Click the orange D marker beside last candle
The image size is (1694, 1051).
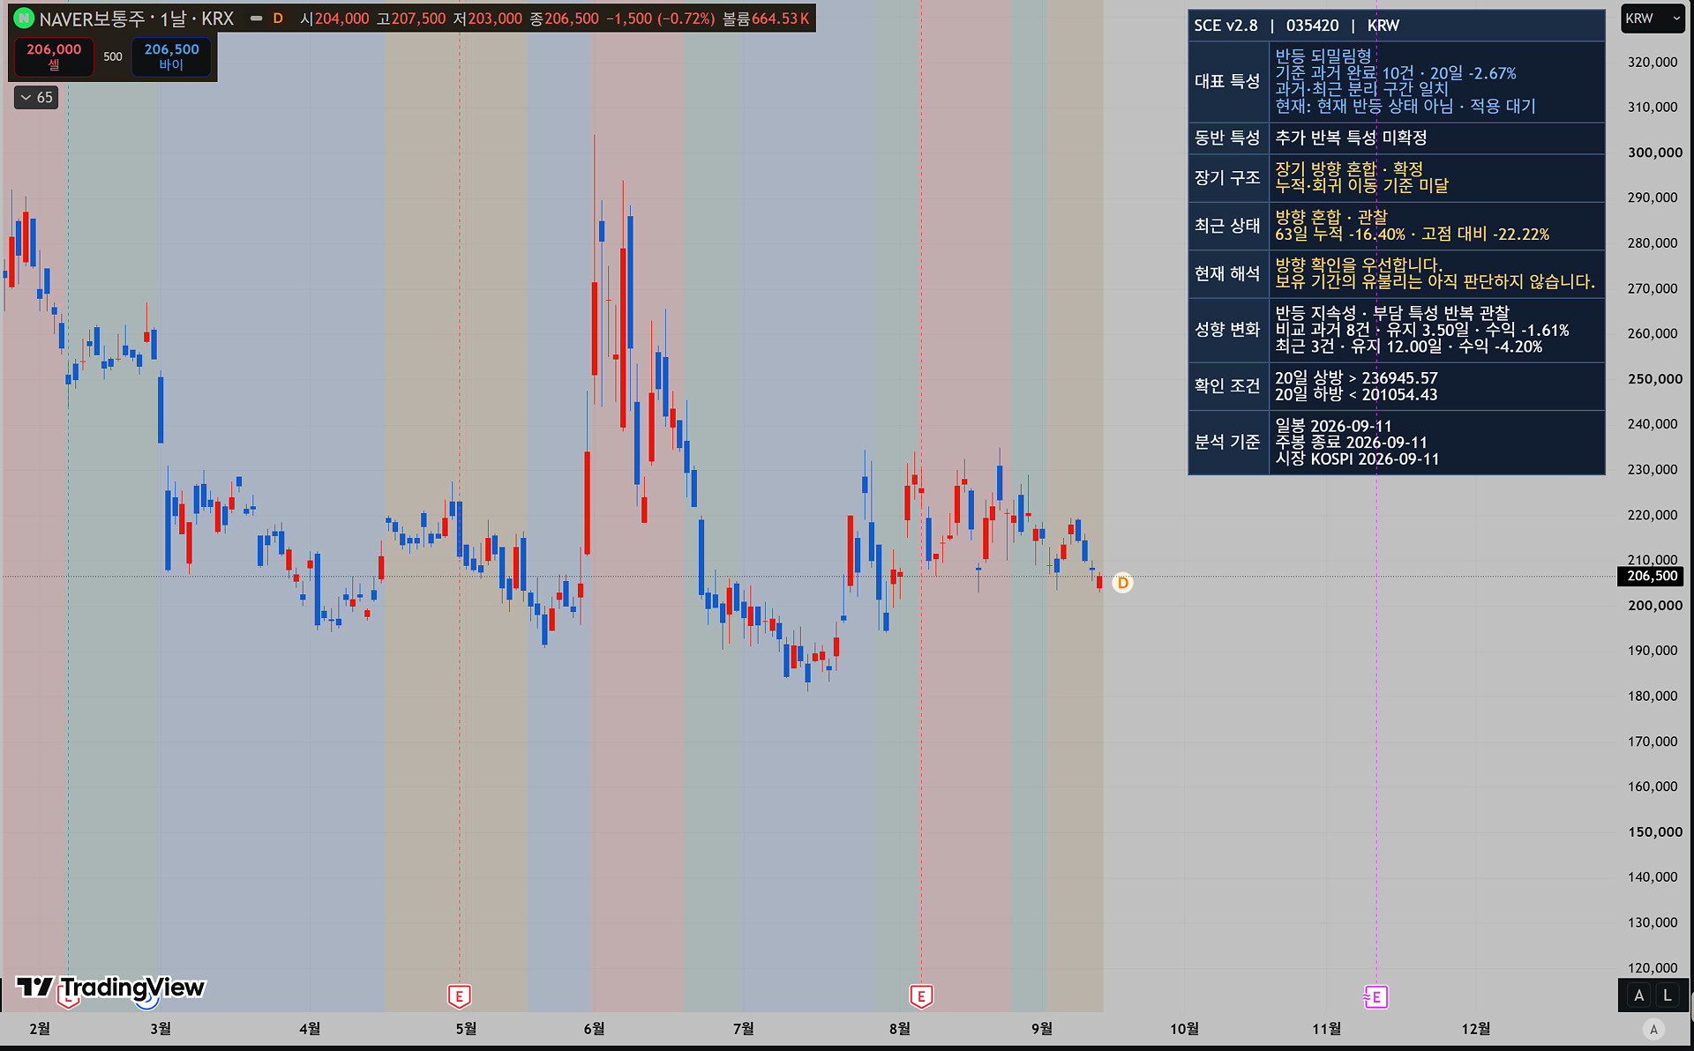tap(1122, 583)
